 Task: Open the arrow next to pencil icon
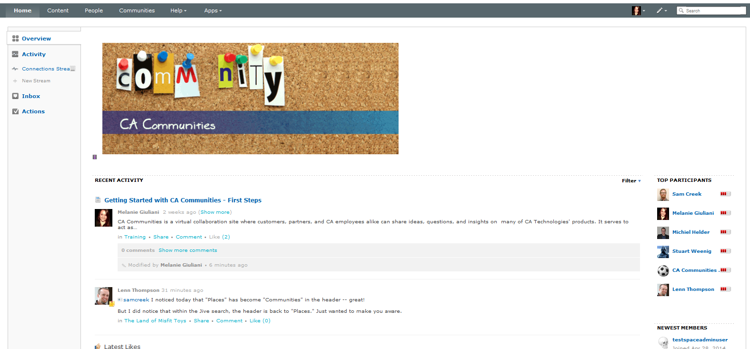coord(666,10)
